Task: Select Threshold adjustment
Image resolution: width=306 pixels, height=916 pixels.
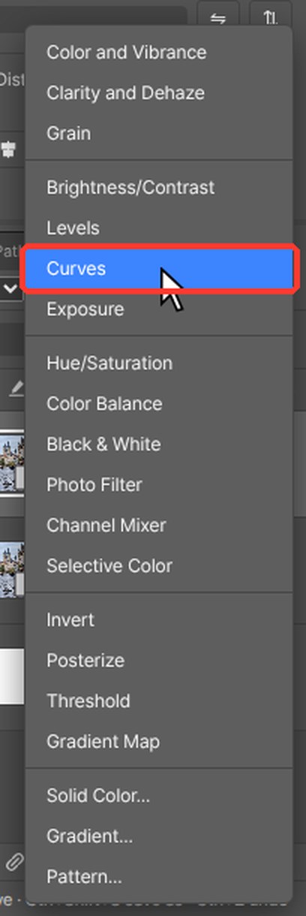Action: click(159, 701)
